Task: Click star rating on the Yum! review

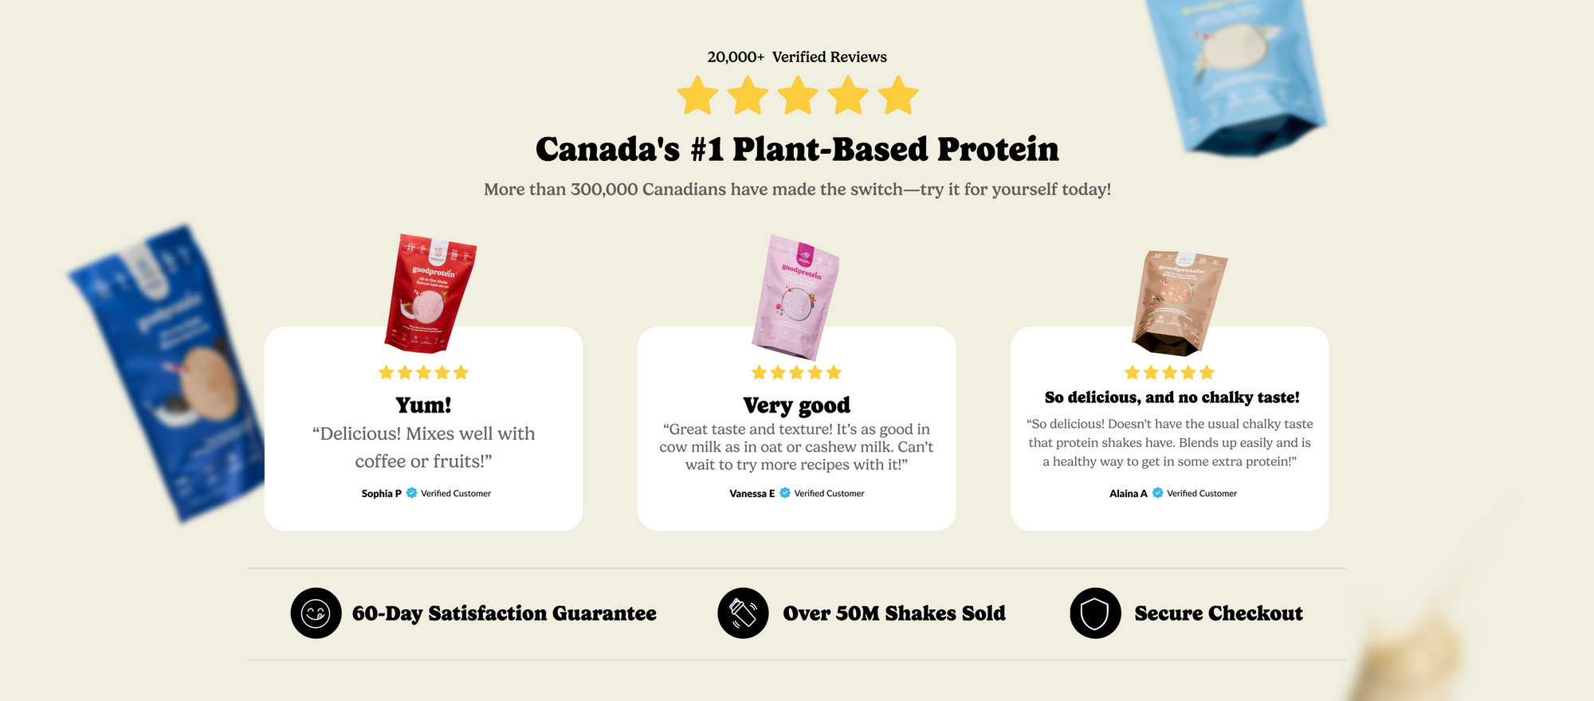Action: pos(423,373)
